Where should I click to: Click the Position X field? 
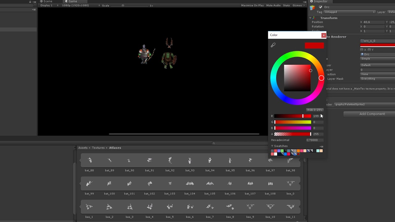pos(374,22)
